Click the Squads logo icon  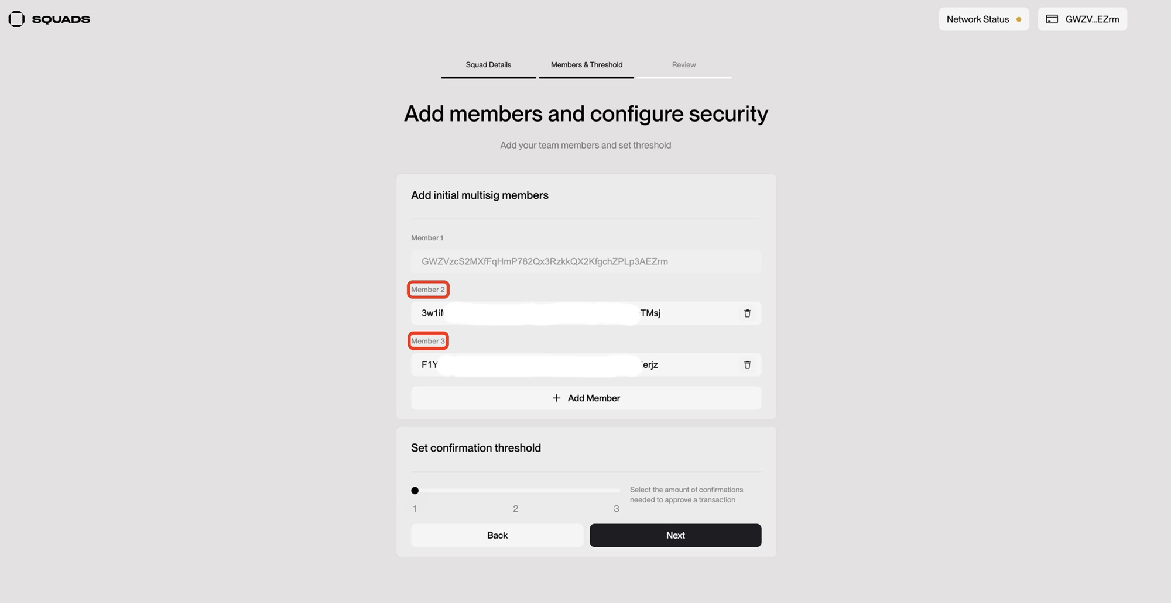tap(16, 19)
